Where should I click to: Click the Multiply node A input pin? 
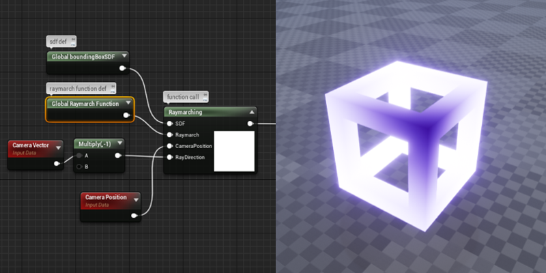tap(79, 156)
